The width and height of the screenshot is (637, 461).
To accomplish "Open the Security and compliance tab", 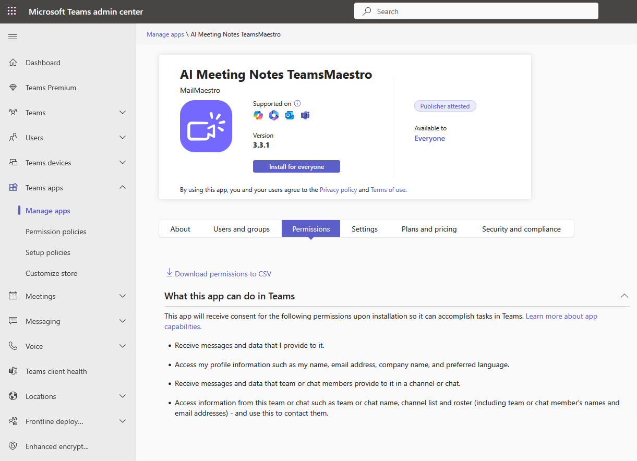I will (x=522, y=229).
